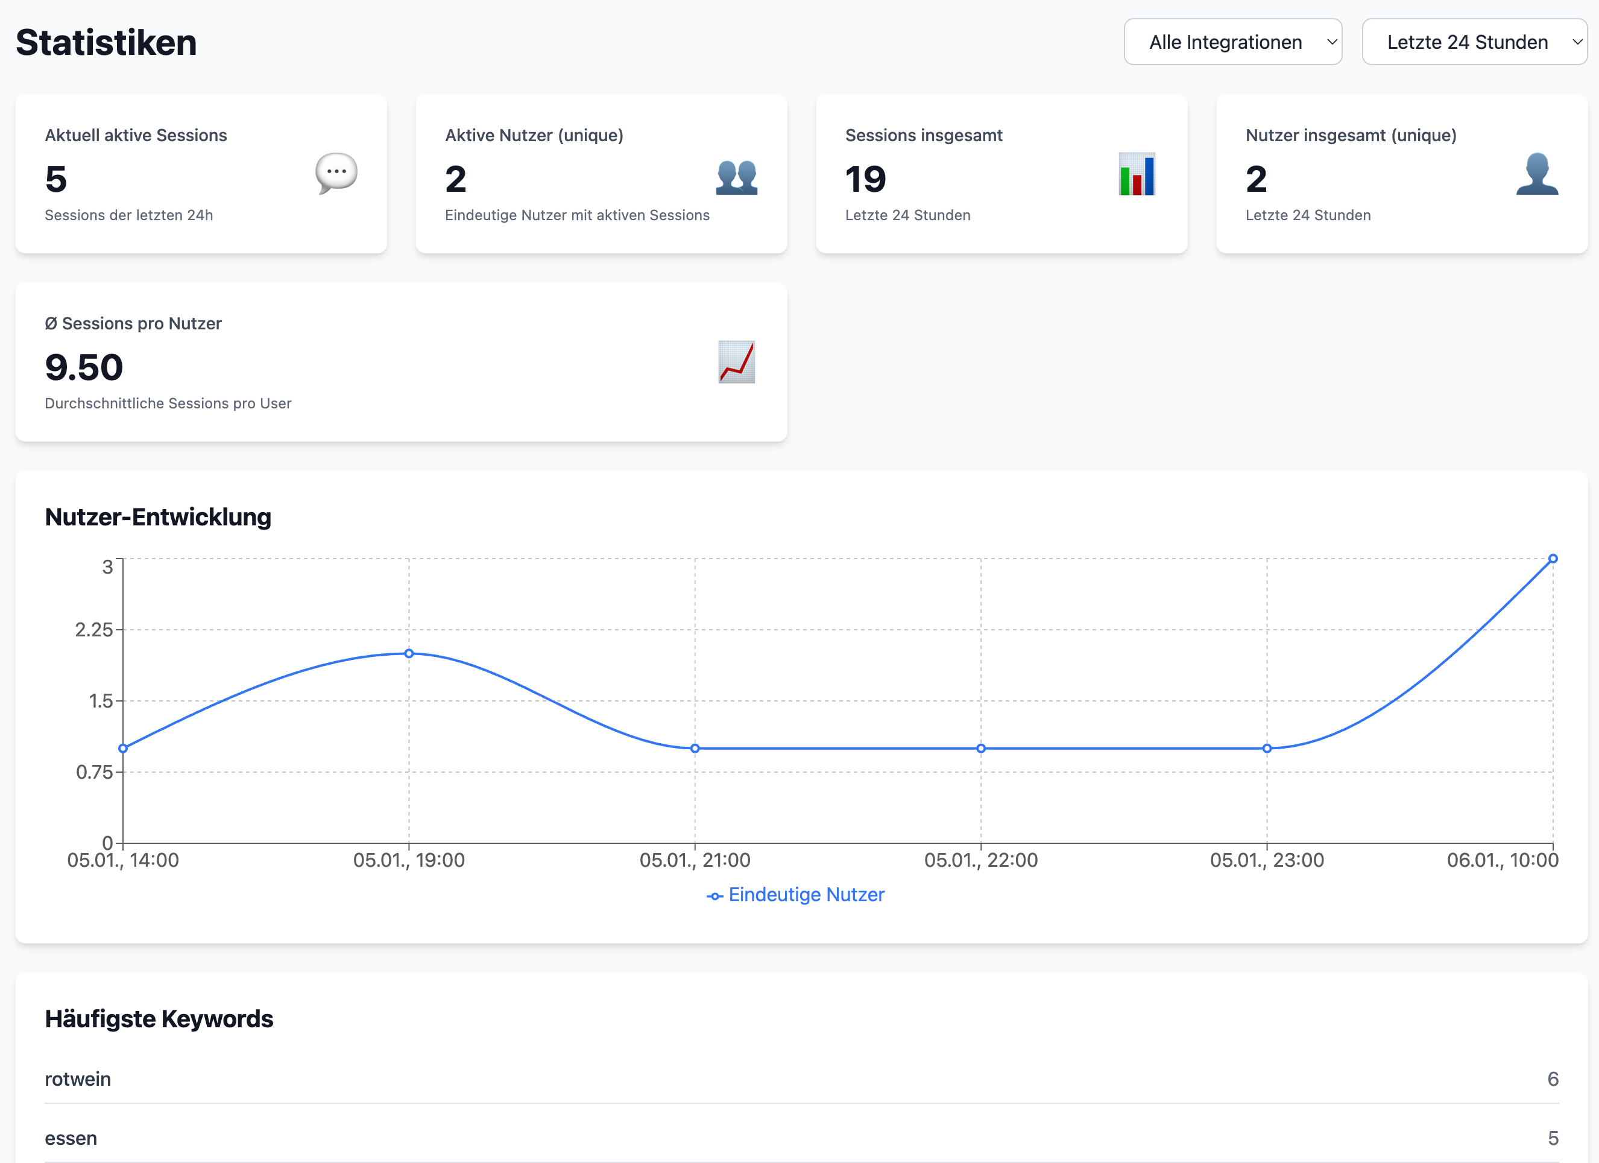Open the Letzte 24 Stunden time-range dropdown
Image resolution: width=1599 pixels, height=1163 pixels.
pyautogui.click(x=1474, y=42)
